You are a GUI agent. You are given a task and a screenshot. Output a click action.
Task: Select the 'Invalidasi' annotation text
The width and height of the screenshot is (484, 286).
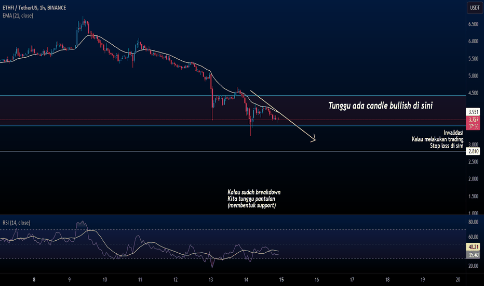coord(453,133)
